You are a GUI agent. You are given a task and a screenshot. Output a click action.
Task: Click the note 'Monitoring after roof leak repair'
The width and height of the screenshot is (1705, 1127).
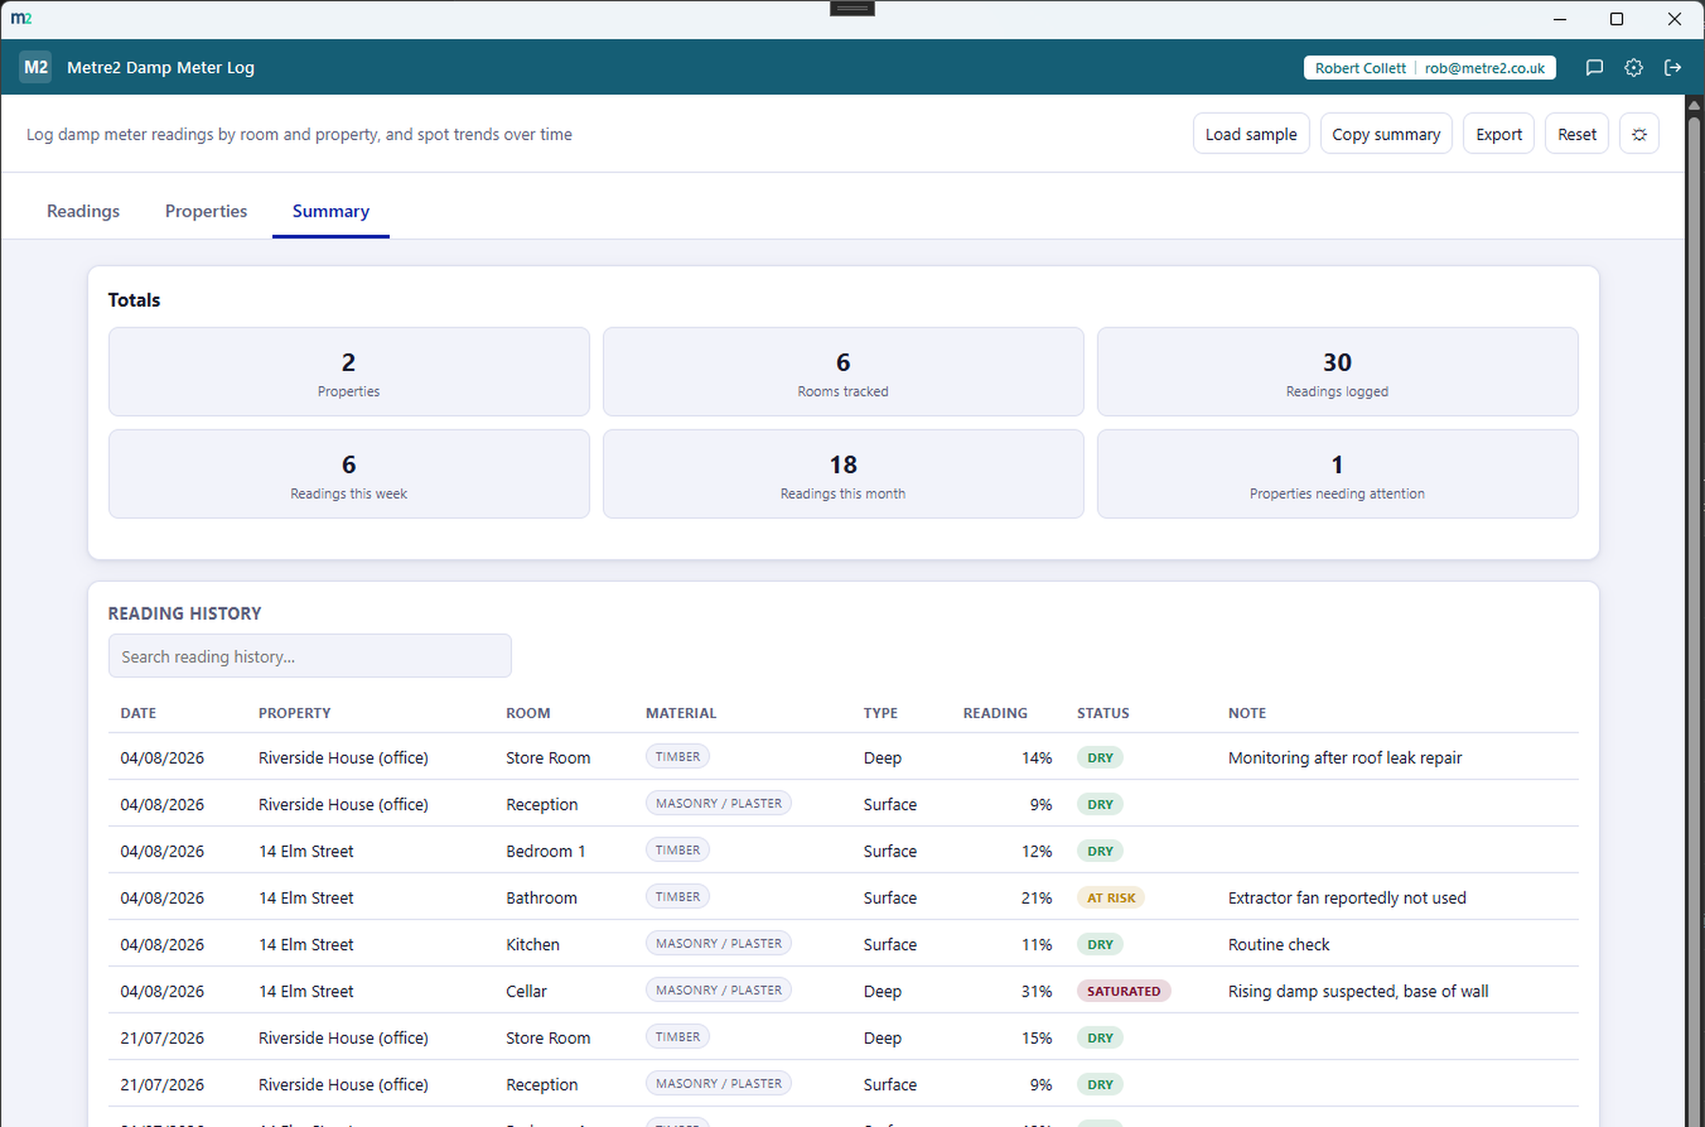(x=1345, y=757)
